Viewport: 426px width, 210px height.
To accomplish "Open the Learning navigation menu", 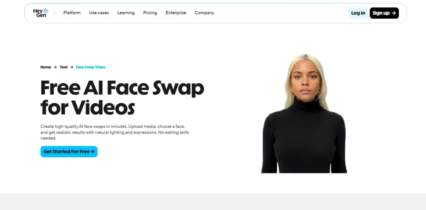I will pos(126,13).
